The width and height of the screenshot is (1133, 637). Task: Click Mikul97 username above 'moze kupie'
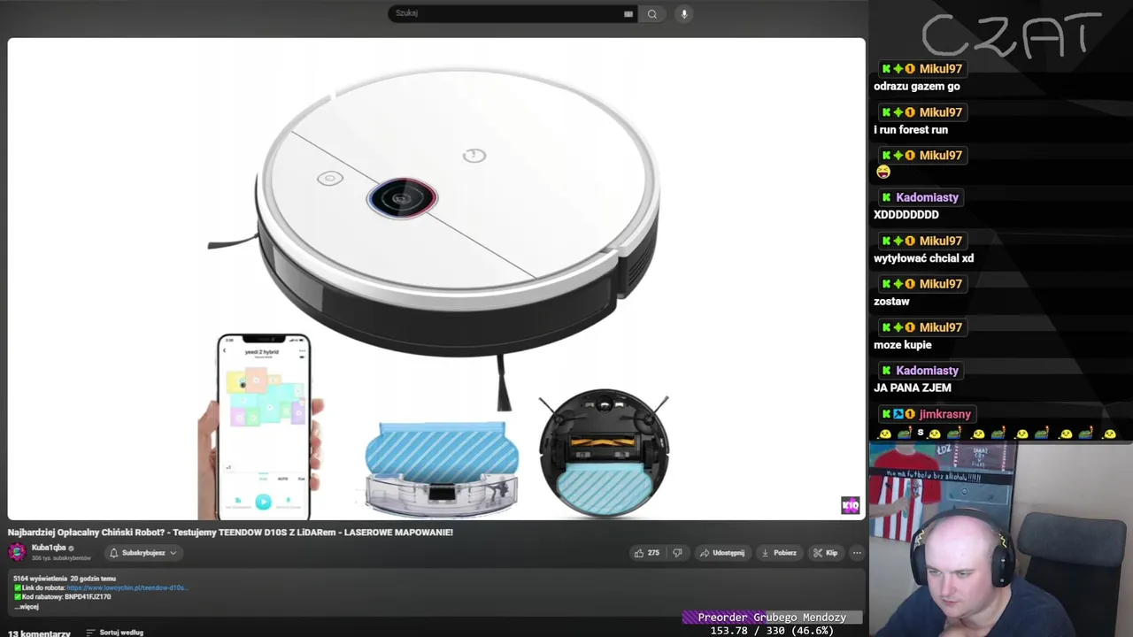tap(940, 327)
